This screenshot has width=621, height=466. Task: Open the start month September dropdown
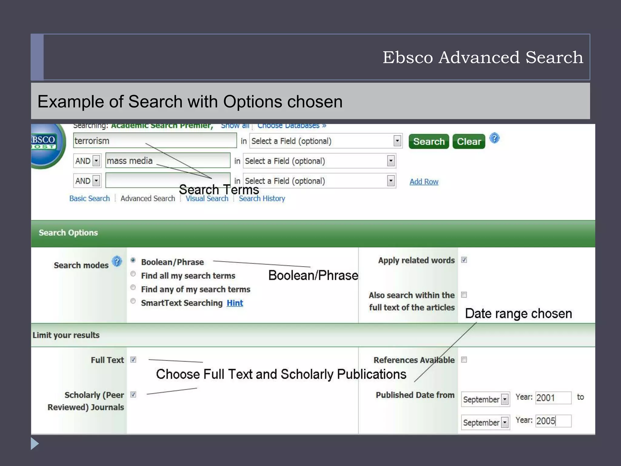(x=485, y=399)
